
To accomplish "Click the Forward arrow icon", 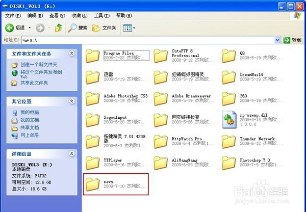I will pyautogui.click(x=40, y=28).
